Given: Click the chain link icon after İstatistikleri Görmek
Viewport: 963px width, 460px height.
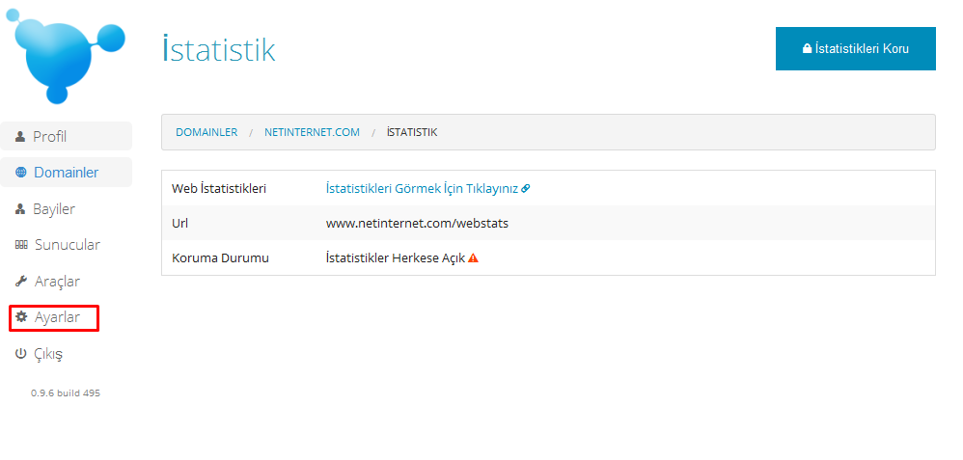Looking at the screenshot, I should tap(526, 189).
